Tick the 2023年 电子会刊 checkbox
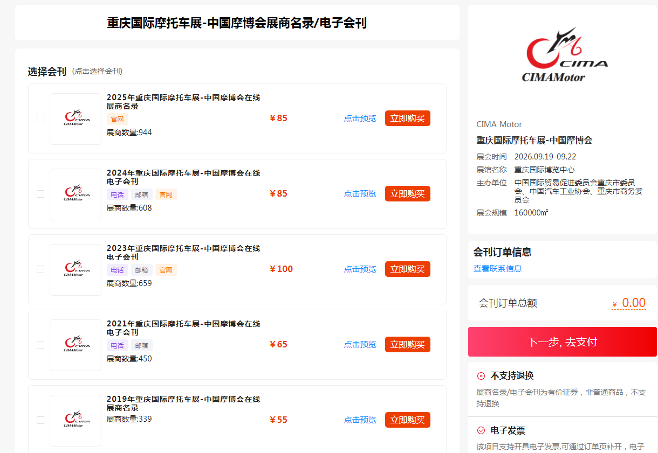Screen dimensions: 658x453 (40, 269)
